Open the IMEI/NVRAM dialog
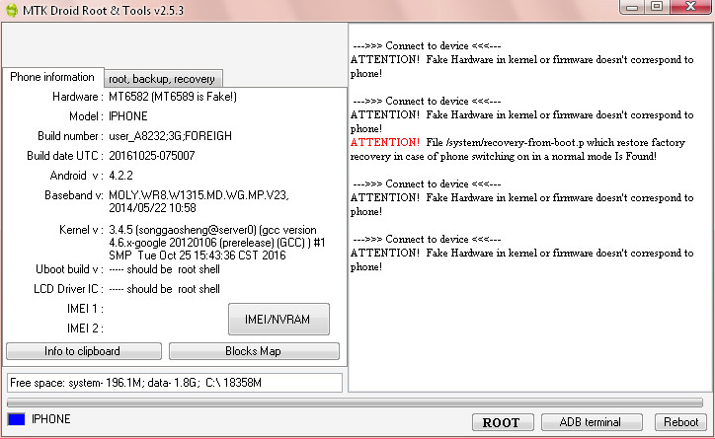The image size is (715, 439). point(278,320)
